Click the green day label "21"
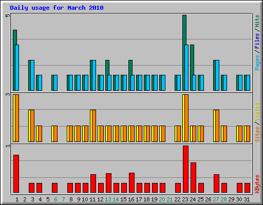Image resolution: width=263 pixels, height=205 pixels. [x=170, y=199]
